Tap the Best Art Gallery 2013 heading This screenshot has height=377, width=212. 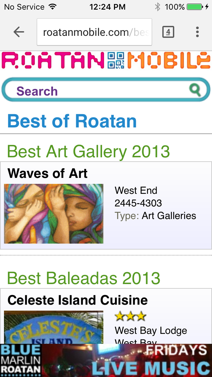pyautogui.click(x=88, y=152)
